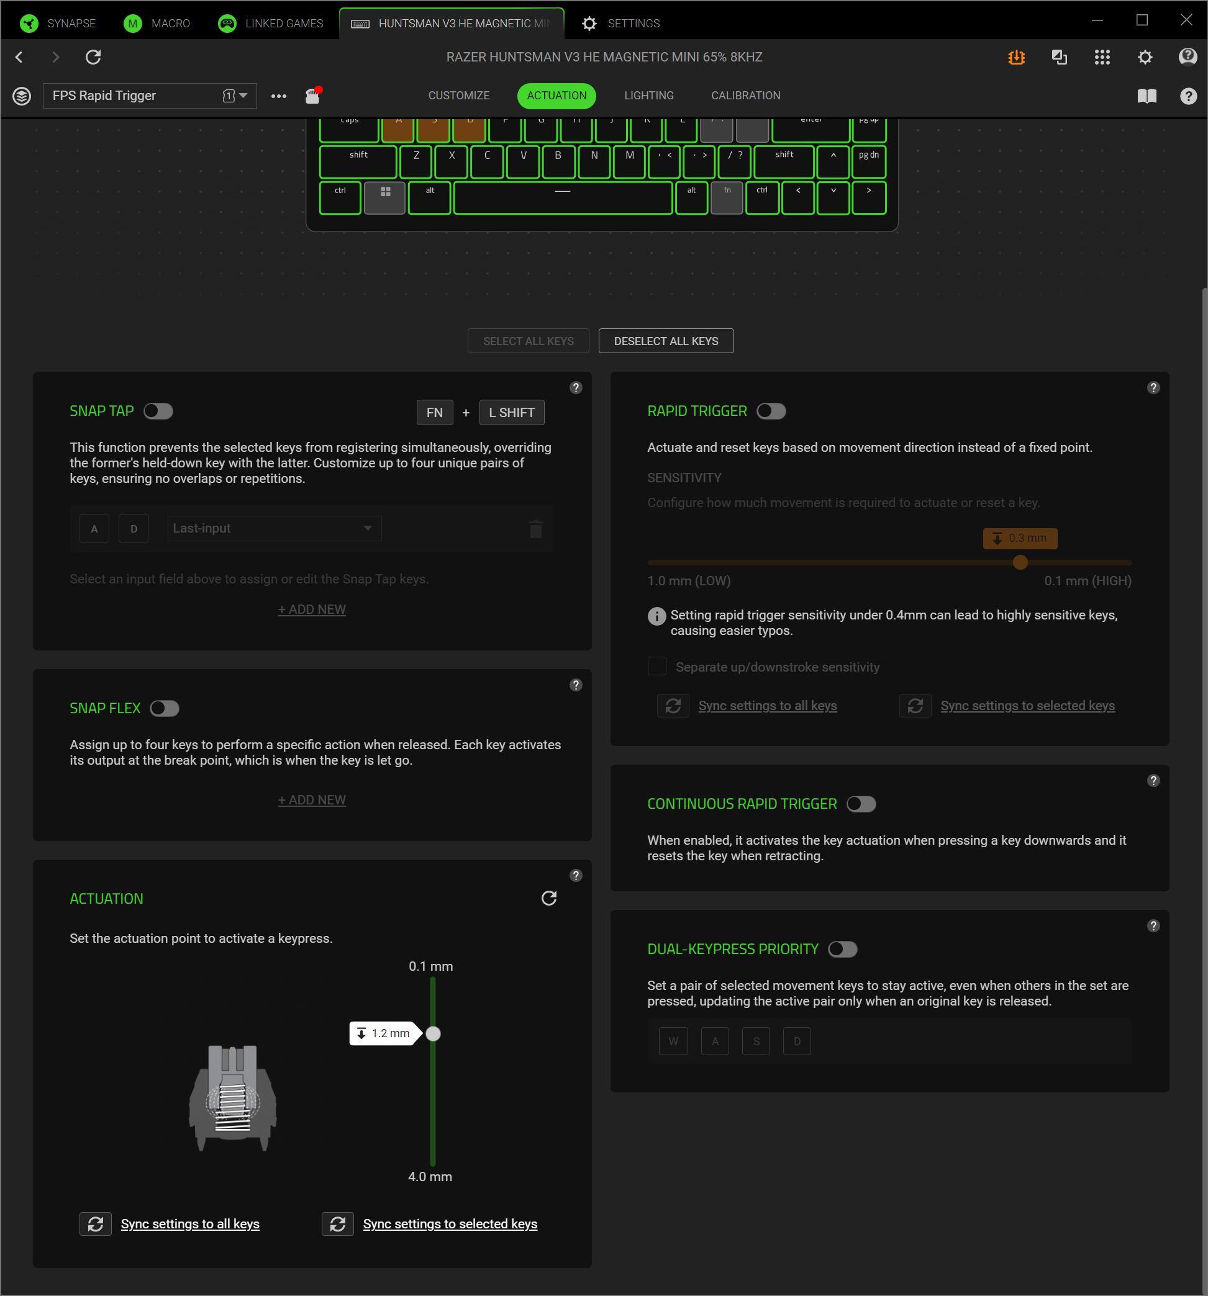Open Rapid Trigger help tooltip icon

(x=1153, y=388)
